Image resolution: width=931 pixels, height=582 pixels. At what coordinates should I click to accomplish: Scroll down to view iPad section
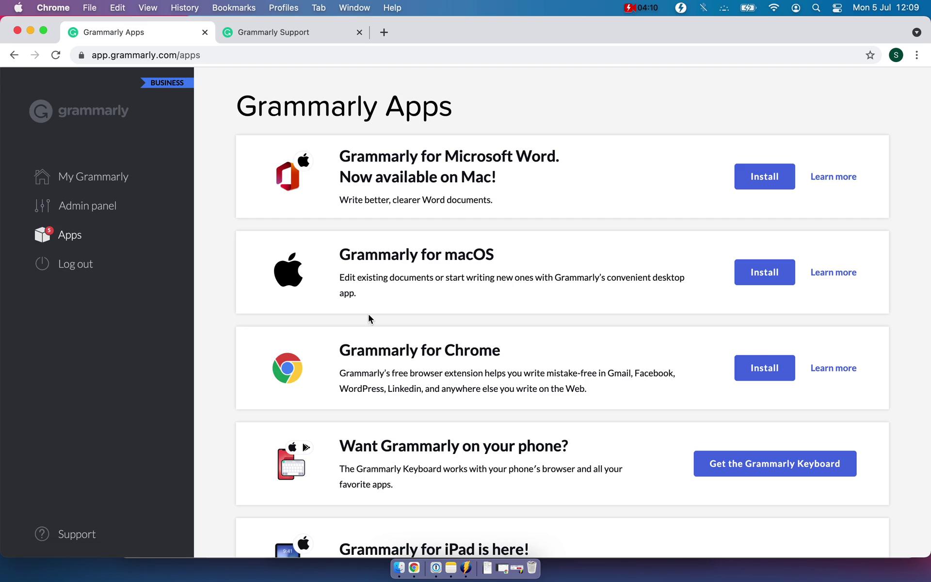[433, 549]
